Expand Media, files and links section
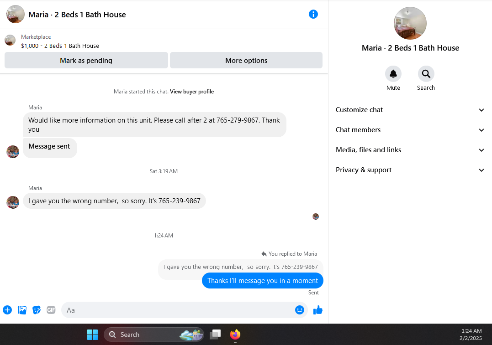The width and height of the screenshot is (492, 345). (x=410, y=150)
